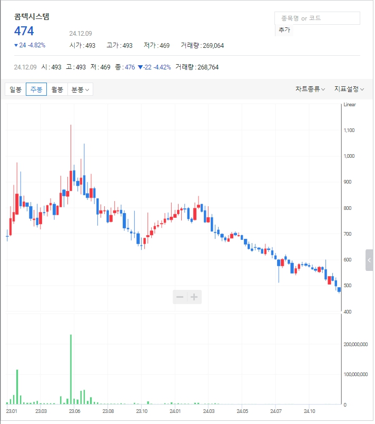The image size is (375, 424).
Task: Click the closing value 476 in info row
Action: coord(130,67)
